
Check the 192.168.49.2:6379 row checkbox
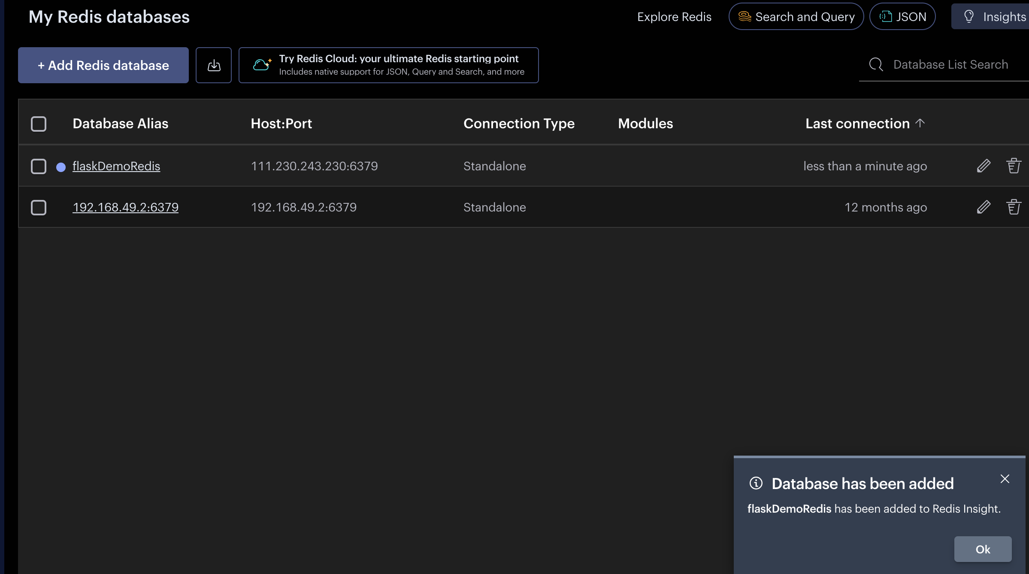[39, 208]
